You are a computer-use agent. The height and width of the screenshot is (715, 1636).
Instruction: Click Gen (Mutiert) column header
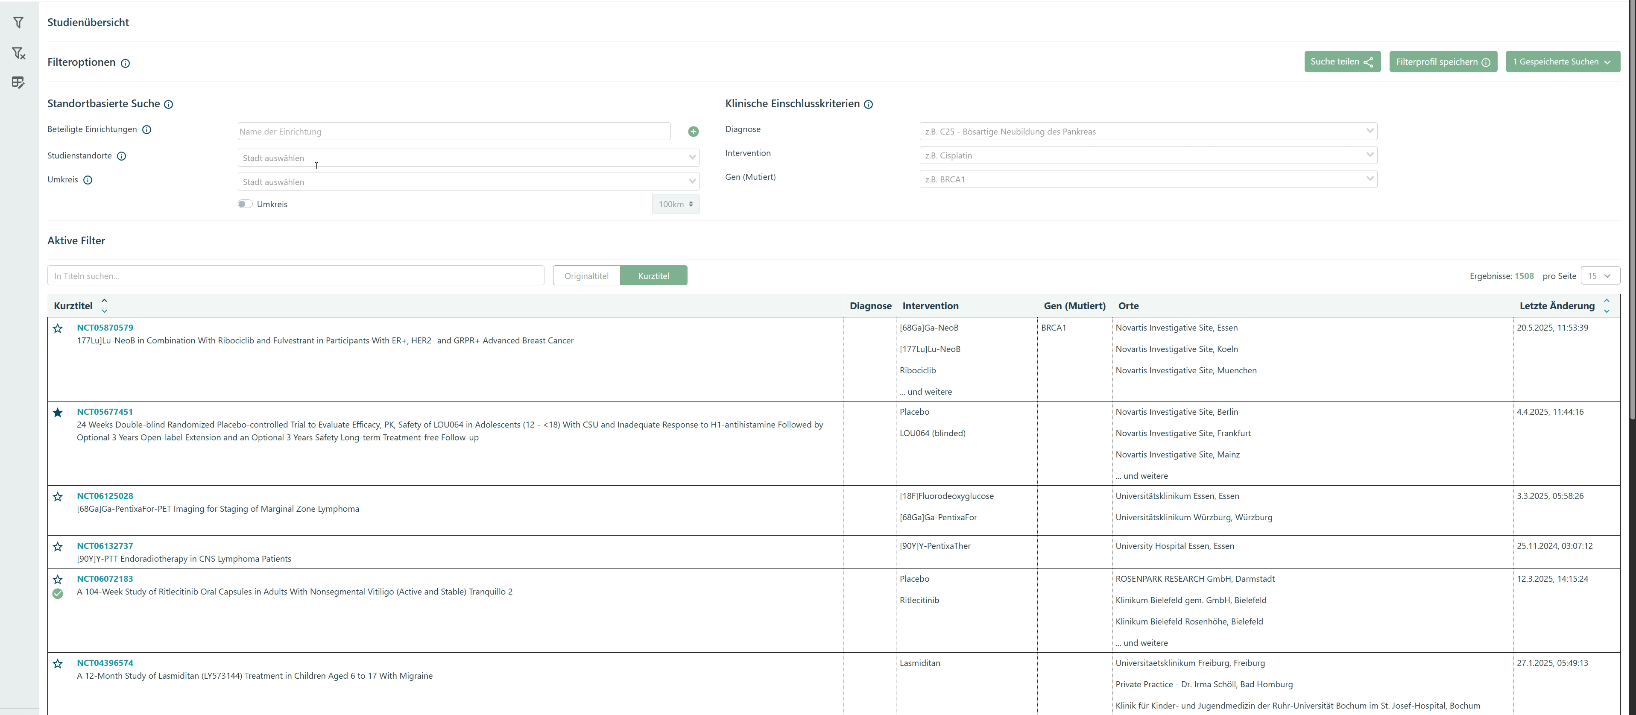[x=1074, y=306]
